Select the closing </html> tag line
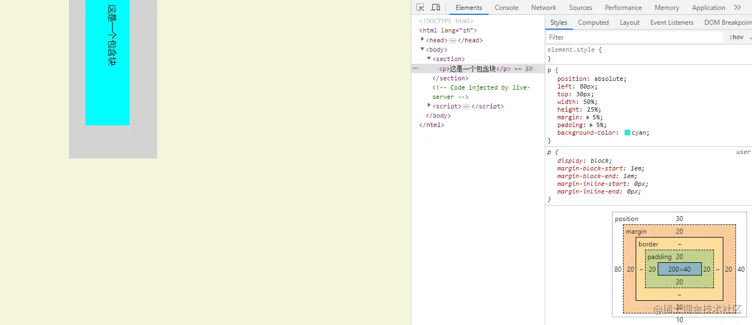The image size is (752, 325). point(432,125)
